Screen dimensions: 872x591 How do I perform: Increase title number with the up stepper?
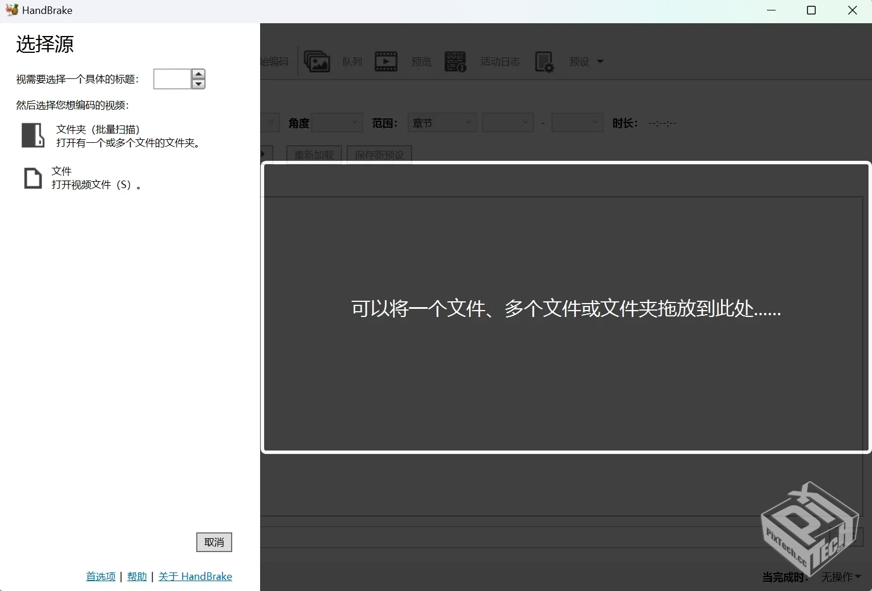pyautogui.click(x=198, y=74)
